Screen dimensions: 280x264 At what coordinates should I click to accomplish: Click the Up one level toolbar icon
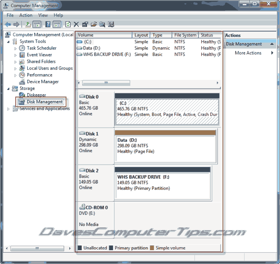tap(28, 24)
